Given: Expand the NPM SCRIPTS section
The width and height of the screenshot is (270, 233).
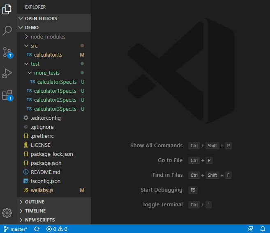Looking at the screenshot, I should pyautogui.click(x=39, y=220).
